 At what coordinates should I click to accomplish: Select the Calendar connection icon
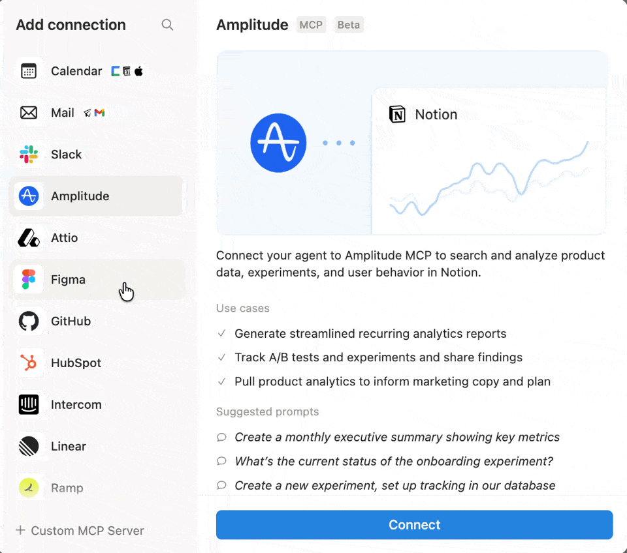coord(29,71)
